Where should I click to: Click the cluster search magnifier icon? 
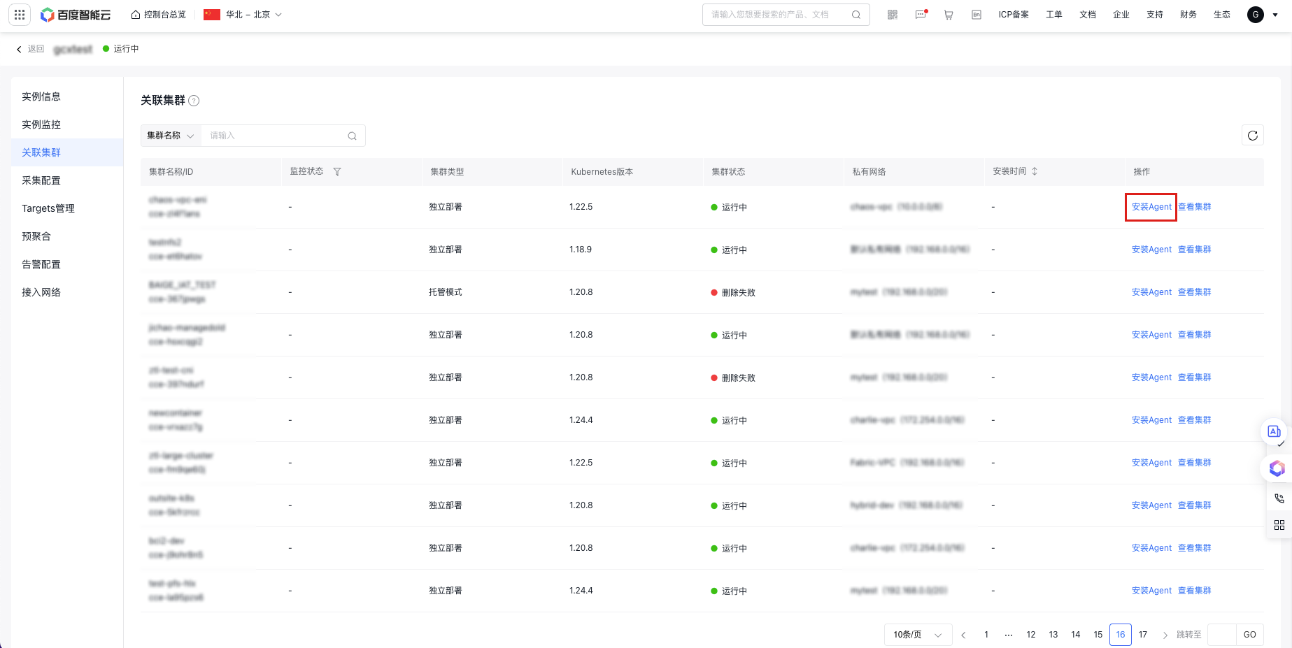(x=353, y=136)
